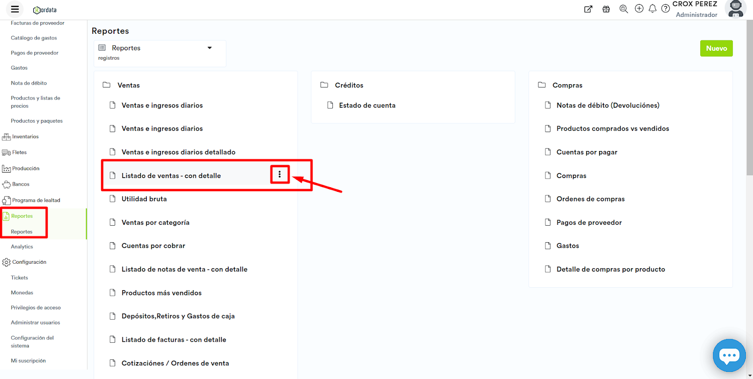Open the user avatar profile menu

pyautogui.click(x=736, y=9)
